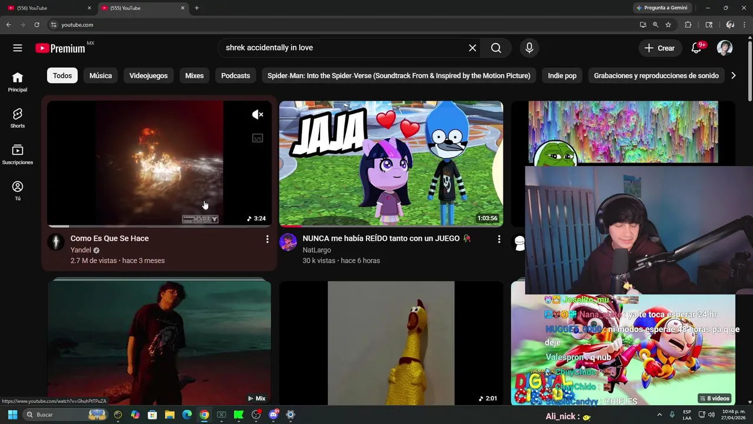The width and height of the screenshot is (753, 424).
Task: Click the taskbar Buscar search box
Action: coord(65,415)
